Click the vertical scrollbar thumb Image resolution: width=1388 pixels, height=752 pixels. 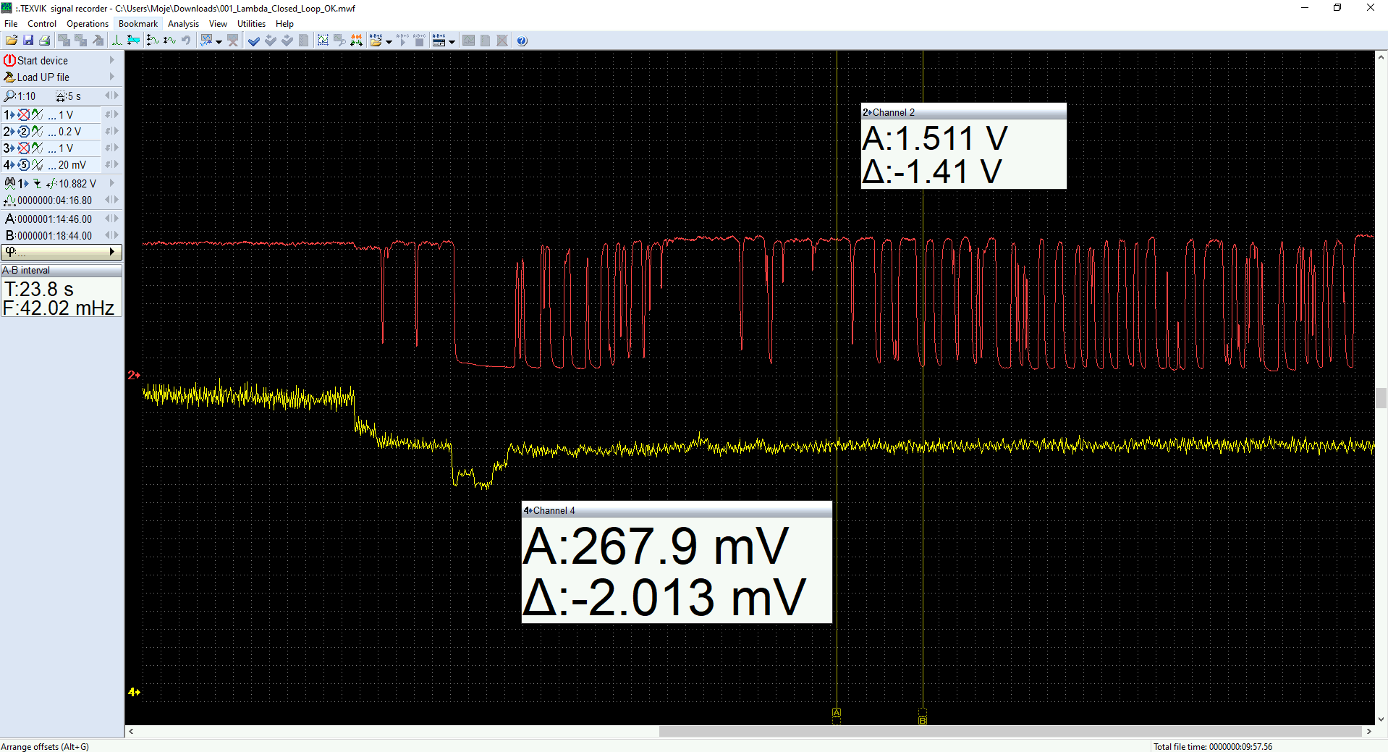pos(1381,398)
